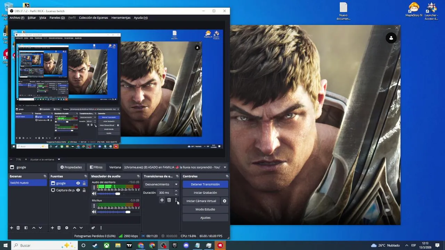Open Herramientas menu
The image size is (445, 250).
[x=121, y=18]
